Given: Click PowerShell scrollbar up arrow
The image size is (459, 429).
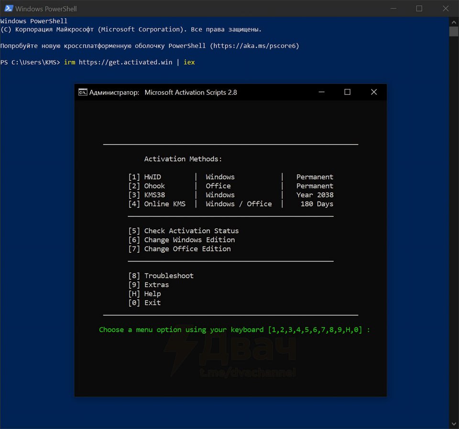Looking at the screenshot, I should click(454, 22).
